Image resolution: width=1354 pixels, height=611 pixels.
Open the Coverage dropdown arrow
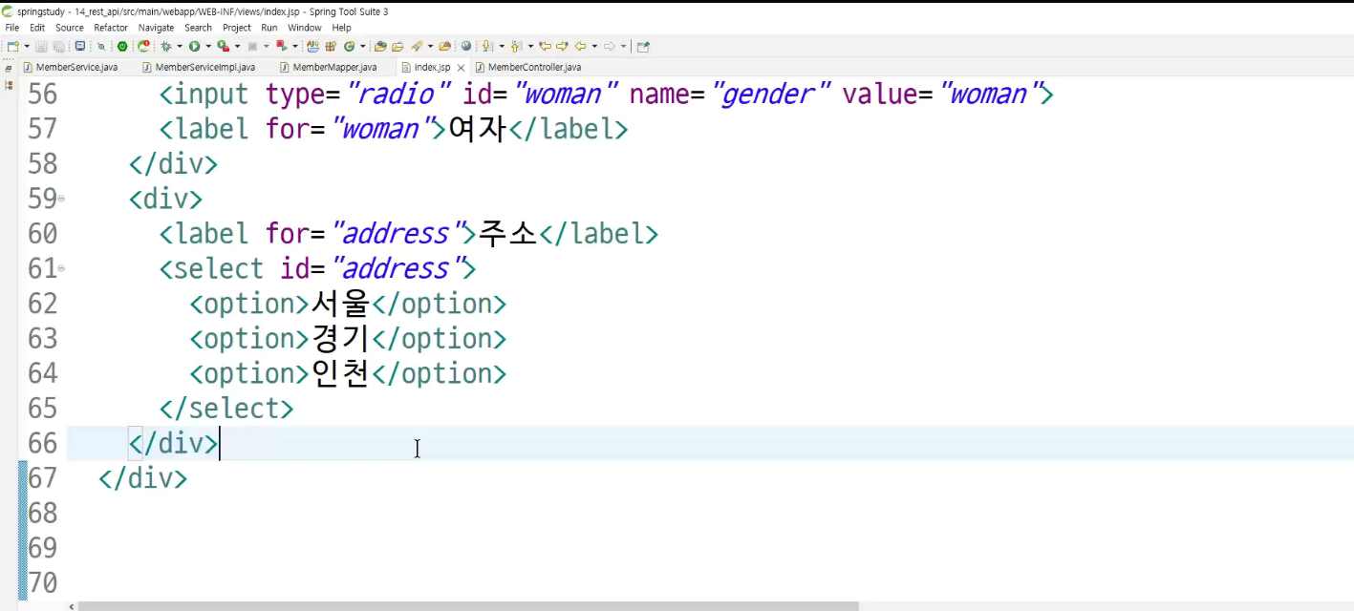click(237, 46)
